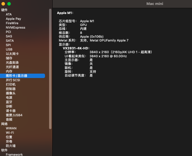Click the sidebar vertical scrollbar
Viewport: 192px width, 156px height.
pos(50,69)
